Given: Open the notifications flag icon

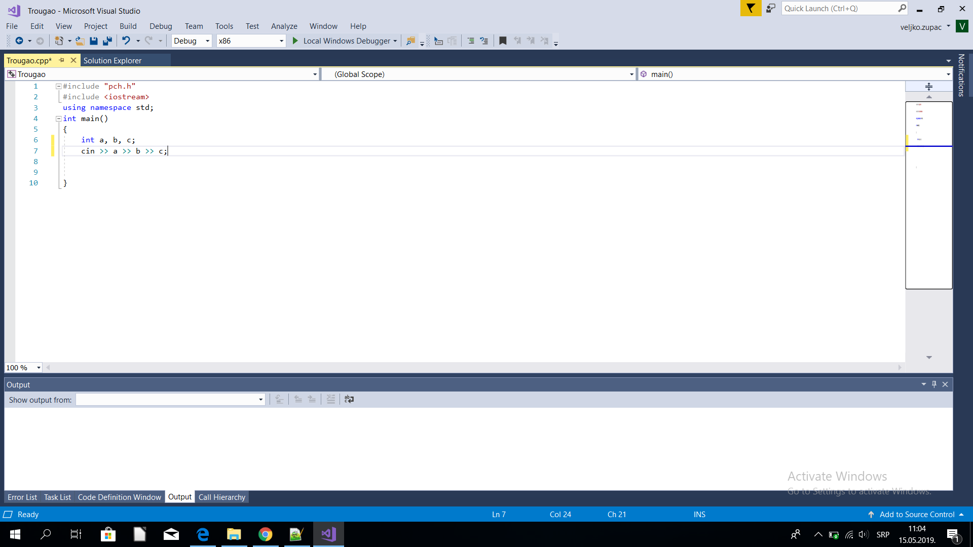Looking at the screenshot, I should point(751,9).
